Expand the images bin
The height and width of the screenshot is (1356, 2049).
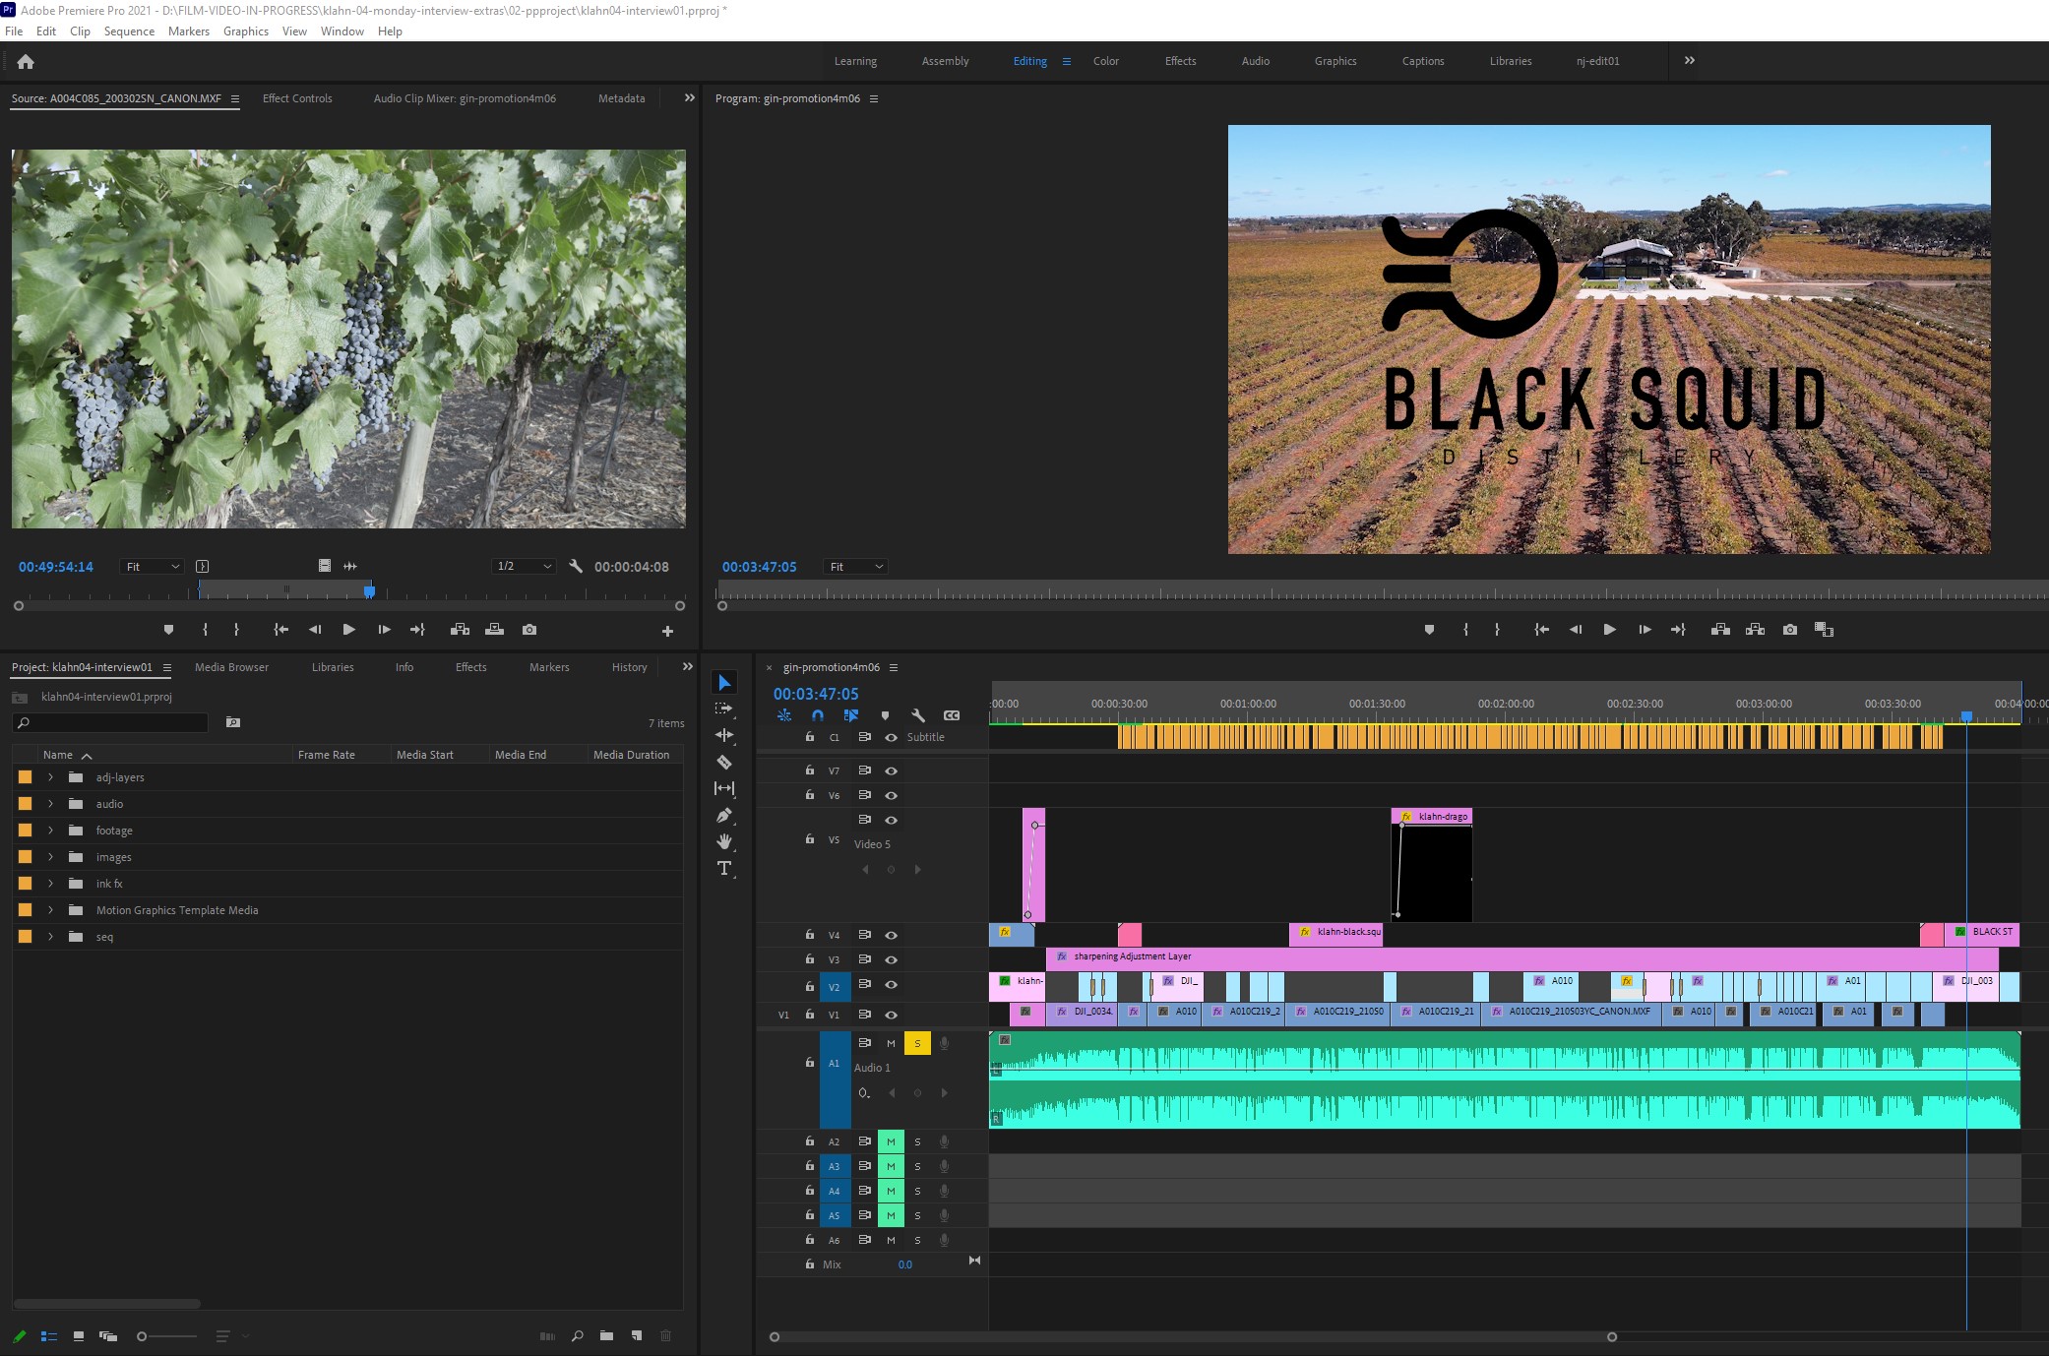click(x=50, y=857)
